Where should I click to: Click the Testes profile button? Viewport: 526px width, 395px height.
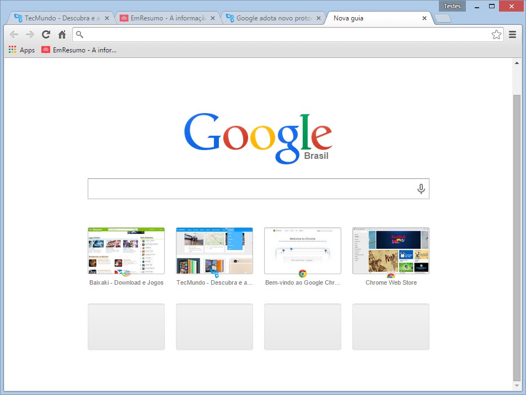452,6
